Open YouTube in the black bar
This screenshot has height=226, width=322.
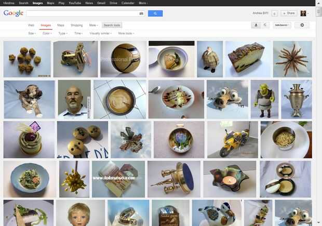tap(75, 3)
